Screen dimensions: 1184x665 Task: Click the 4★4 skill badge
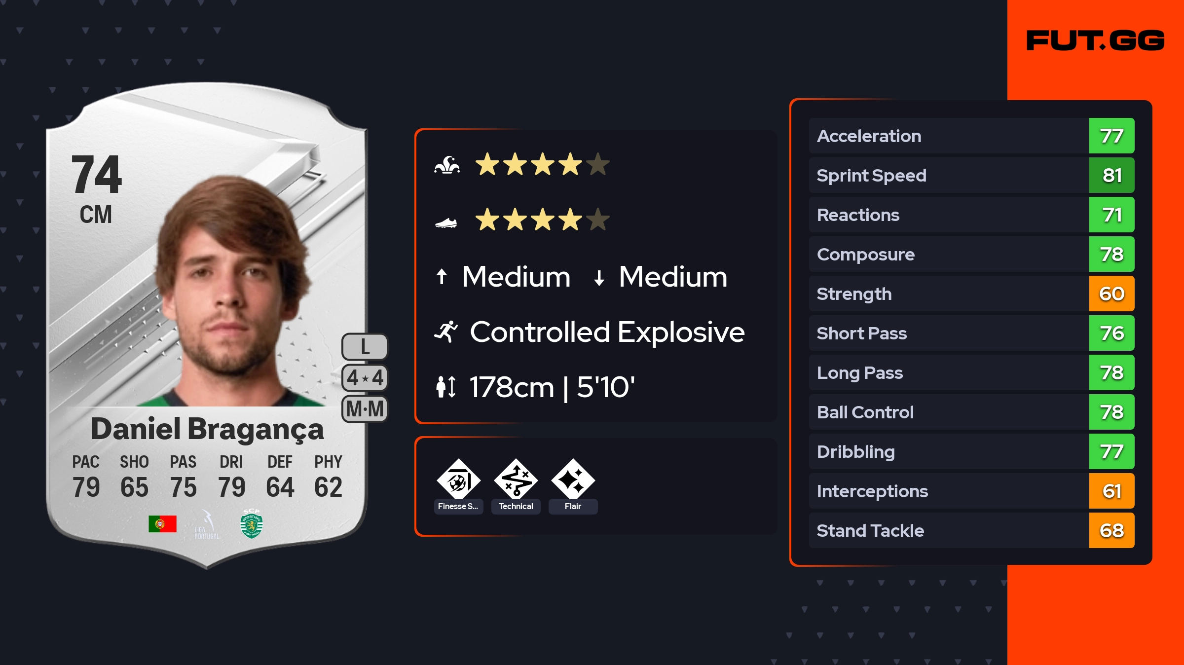365,378
